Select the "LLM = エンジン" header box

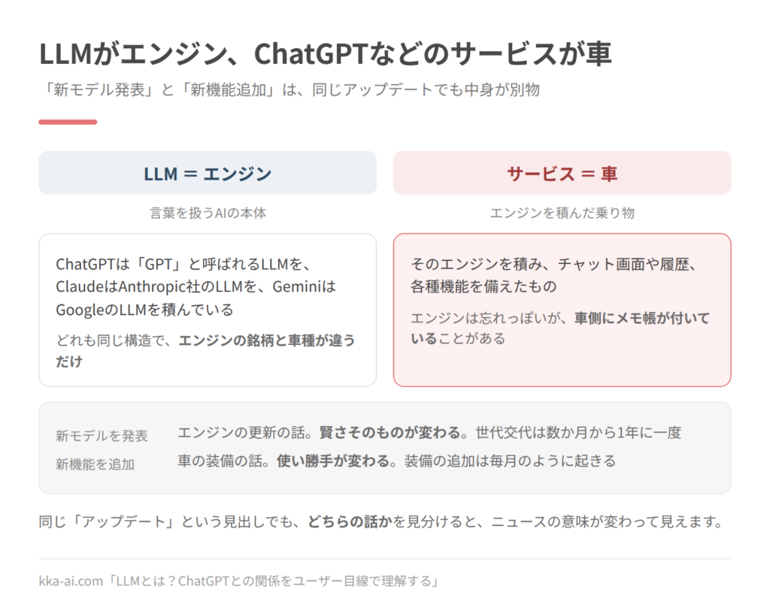(x=208, y=173)
